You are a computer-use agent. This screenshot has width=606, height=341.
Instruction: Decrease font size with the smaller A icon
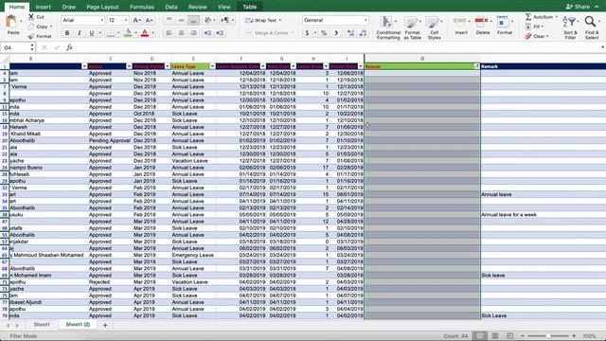click(x=150, y=20)
